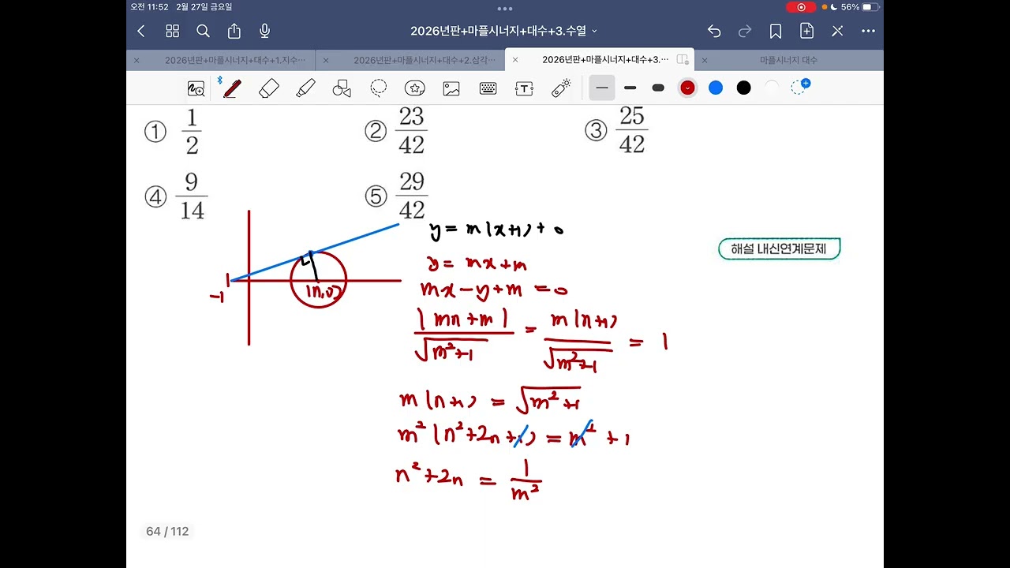The image size is (1010, 568).
Task: Select the Shapes tool
Action: click(342, 88)
